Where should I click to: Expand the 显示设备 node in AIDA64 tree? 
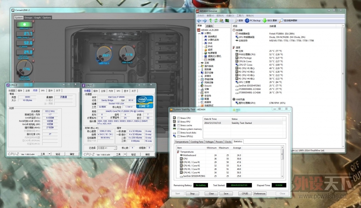(199, 73)
